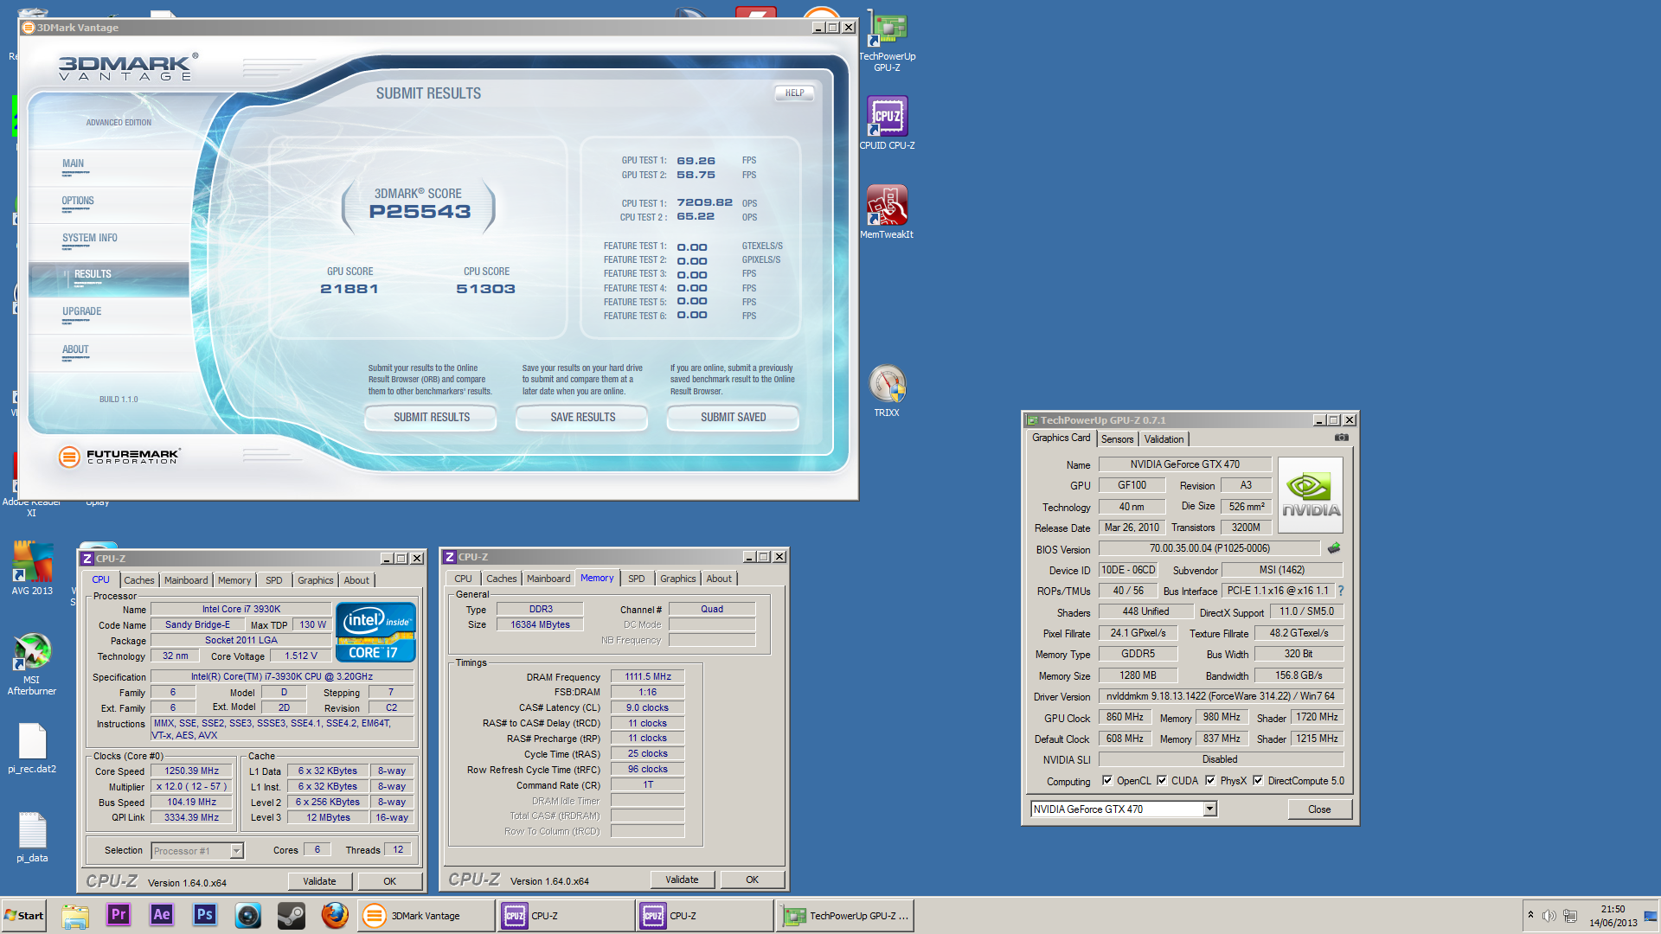Click GPU-Z BIOS save chip icon
The image size is (1661, 934).
pyautogui.click(x=1334, y=548)
